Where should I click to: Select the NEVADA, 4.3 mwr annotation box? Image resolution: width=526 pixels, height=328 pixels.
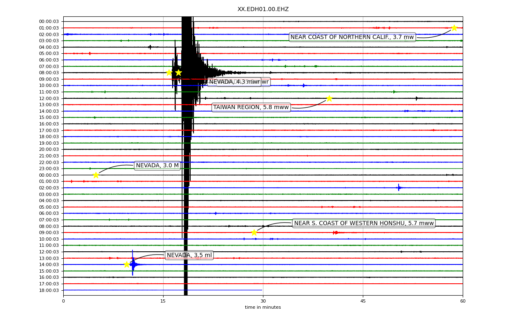(239, 82)
